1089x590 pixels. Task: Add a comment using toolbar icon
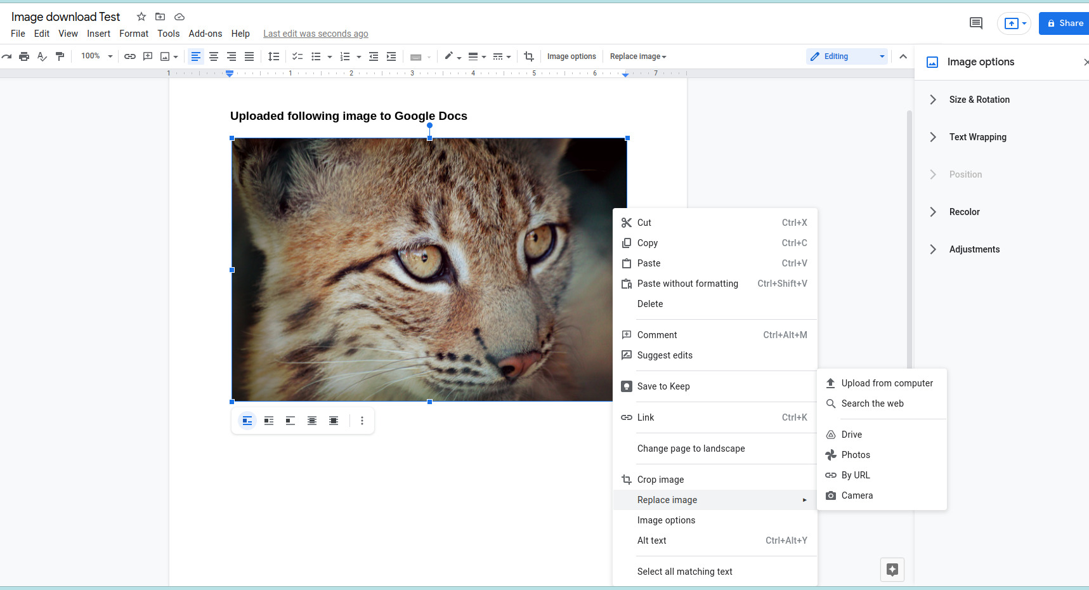coord(147,56)
